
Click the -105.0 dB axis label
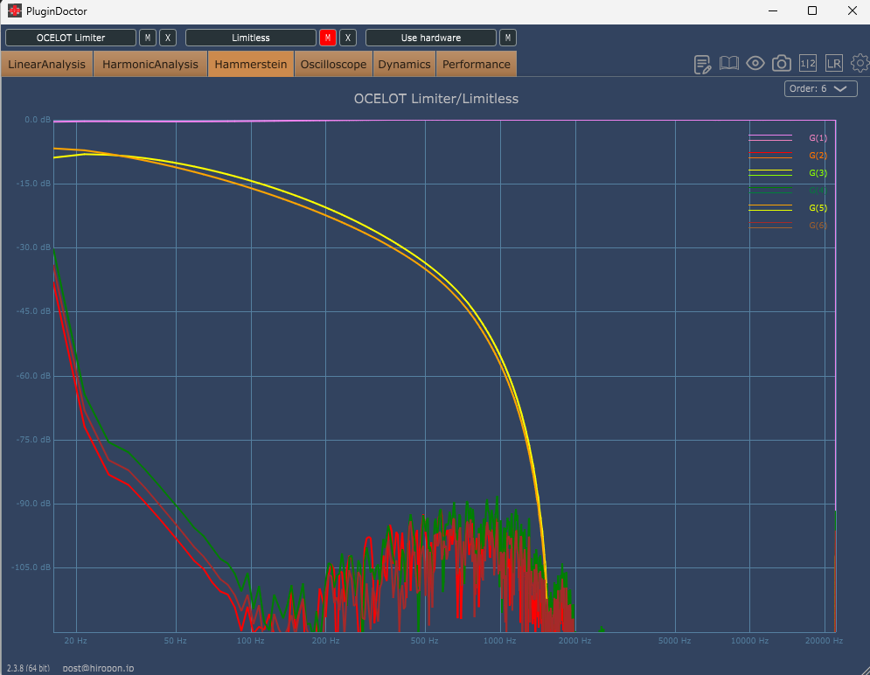tap(31, 567)
